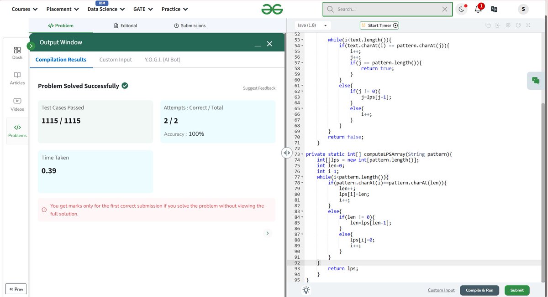Switch to the Problem tab
This screenshot has width=548, height=297.
coord(61,26)
